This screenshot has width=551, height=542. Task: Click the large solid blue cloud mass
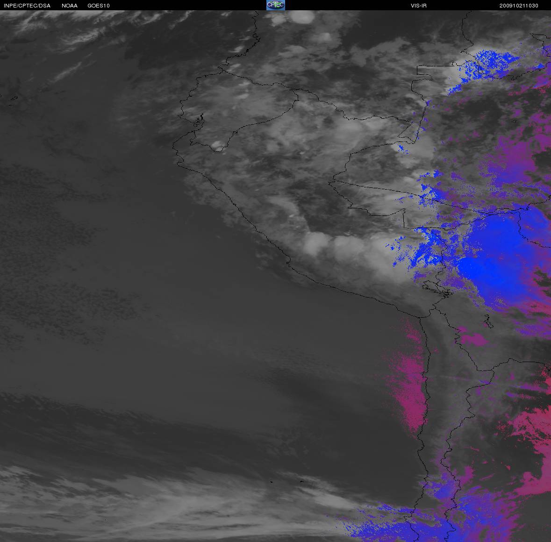tap(495, 262)
